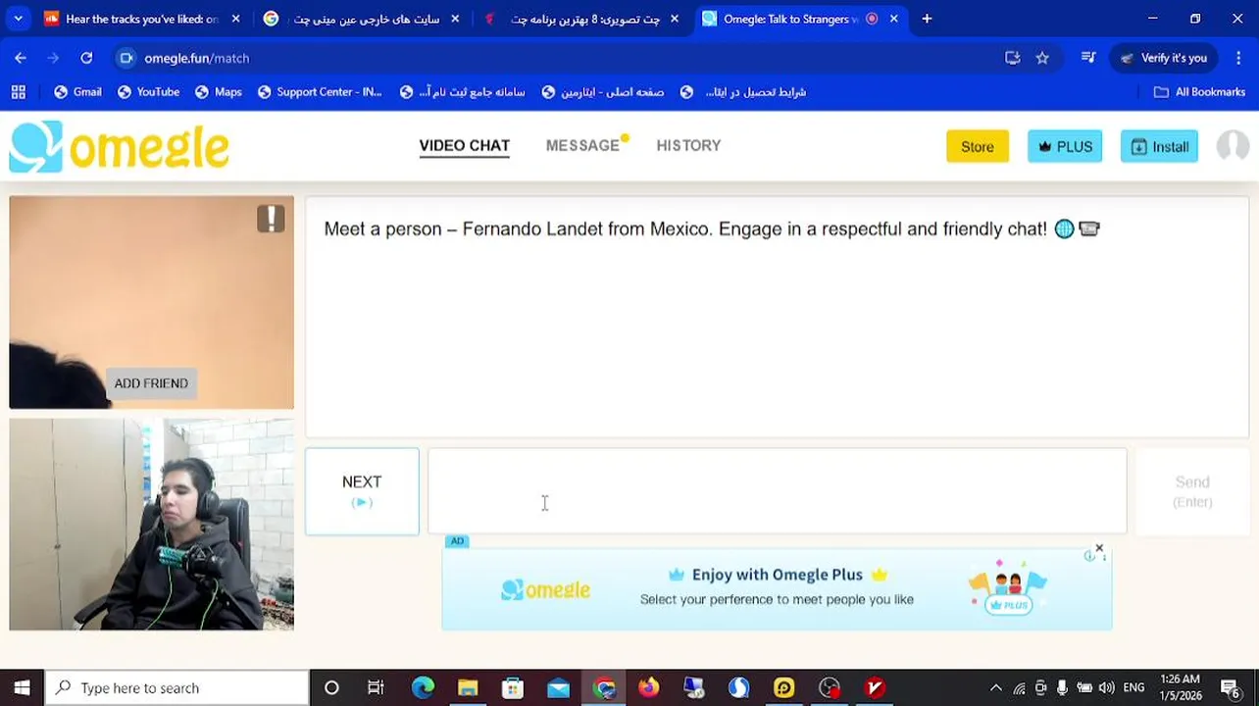This screenshot has height=706, width=1259.
Task: Click the chat message input field
Action: point(777,491)
